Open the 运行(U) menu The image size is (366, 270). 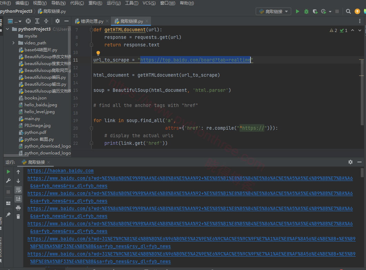click(113, 3)
